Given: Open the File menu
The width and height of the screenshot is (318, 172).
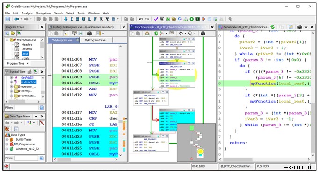Looking at the screenshot, I should (7, 13).
